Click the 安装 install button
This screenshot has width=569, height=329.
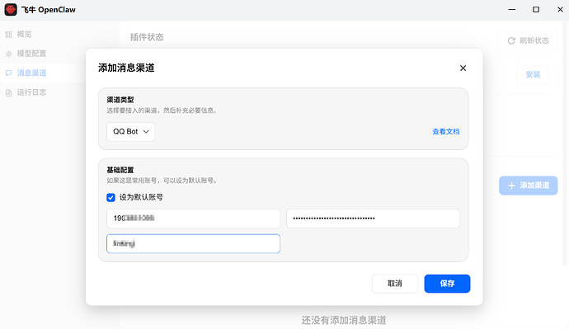coord(533,74)
